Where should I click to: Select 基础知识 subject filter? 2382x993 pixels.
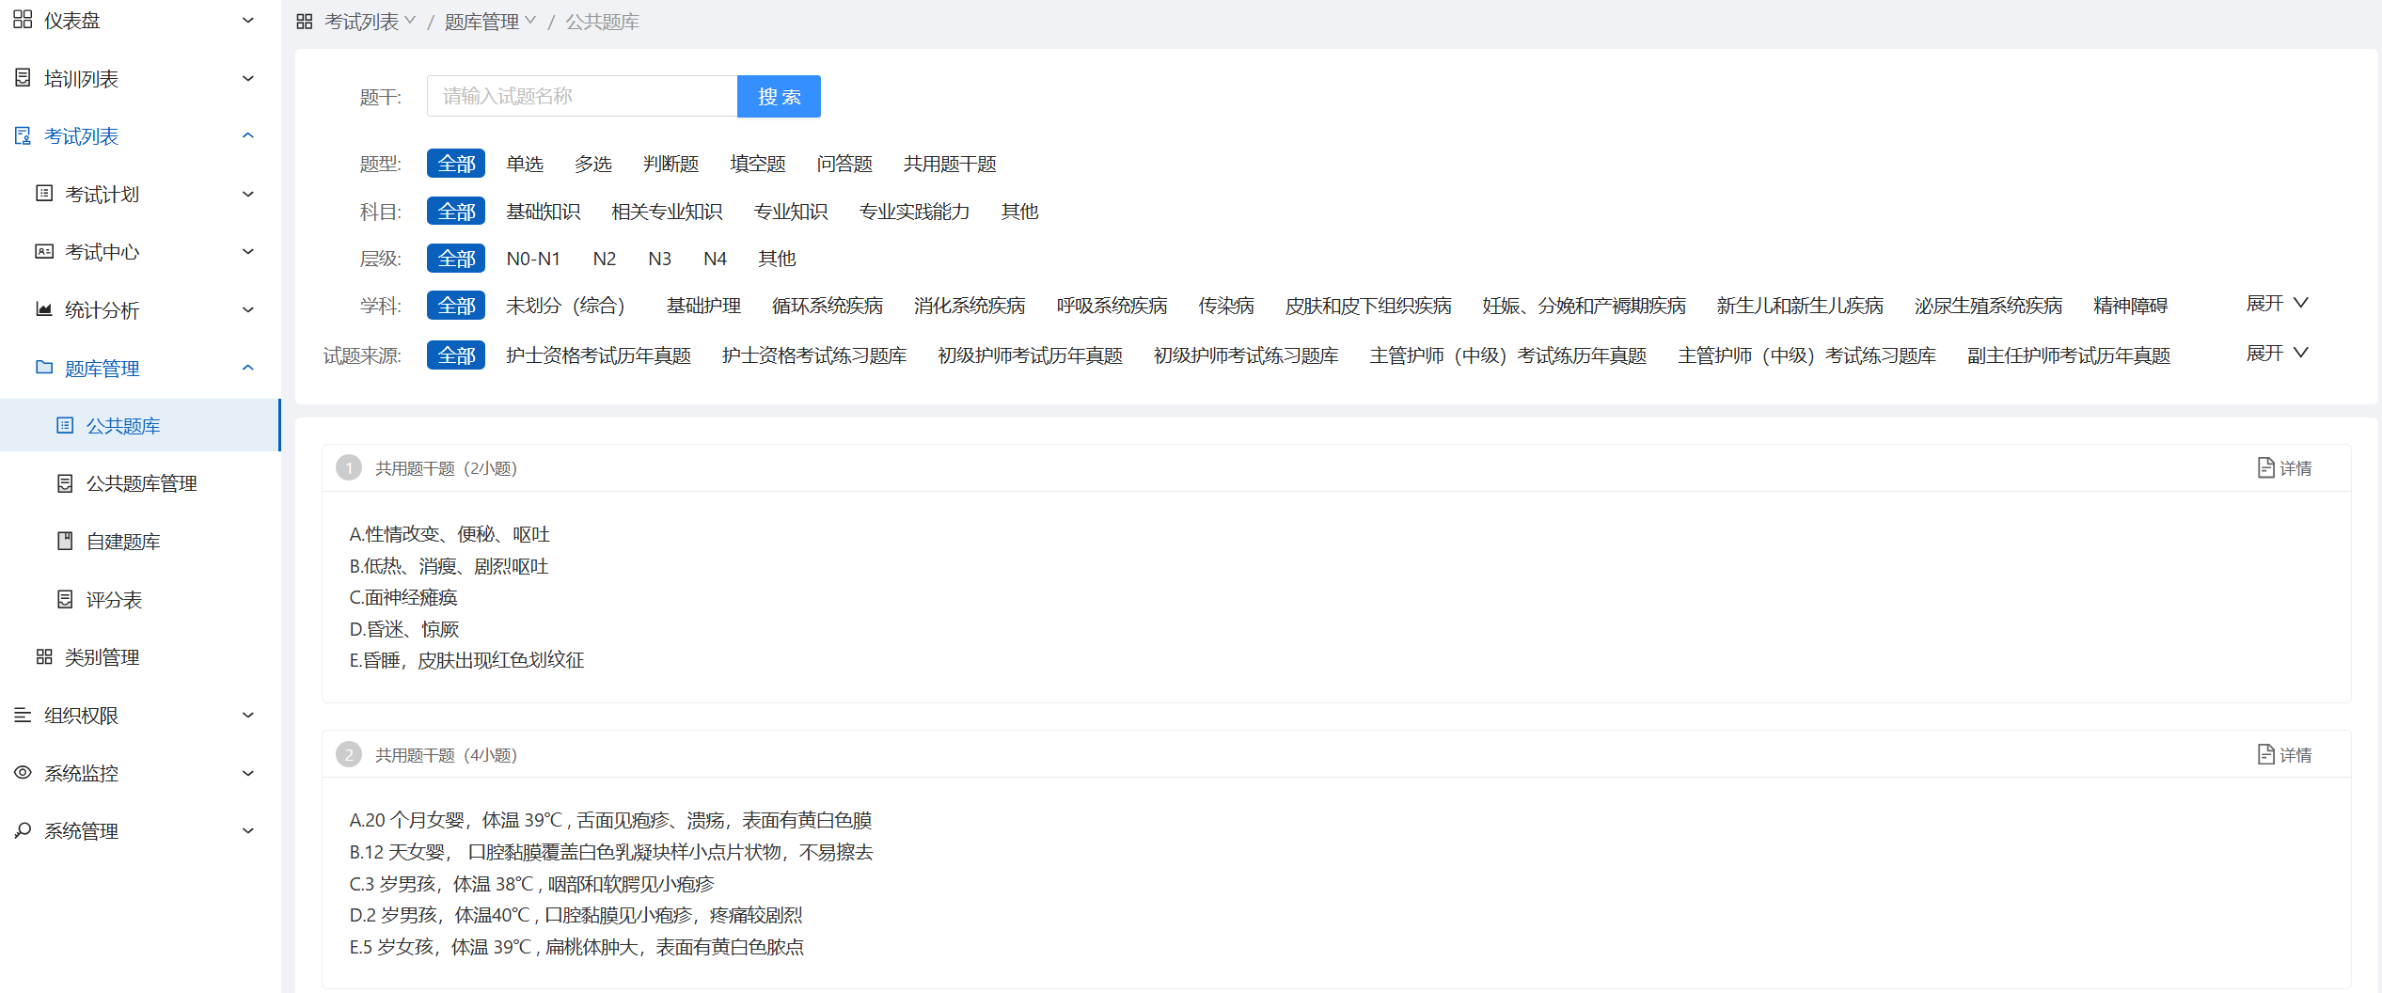tap(543, 212)
